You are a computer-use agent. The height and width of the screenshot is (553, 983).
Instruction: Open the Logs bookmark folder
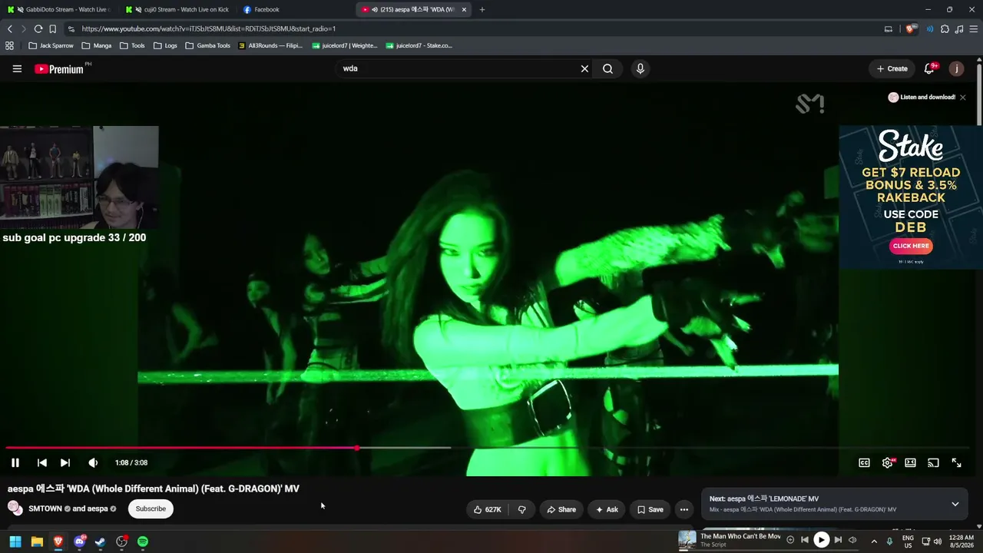pyautogui.click(x=165, y=45)
